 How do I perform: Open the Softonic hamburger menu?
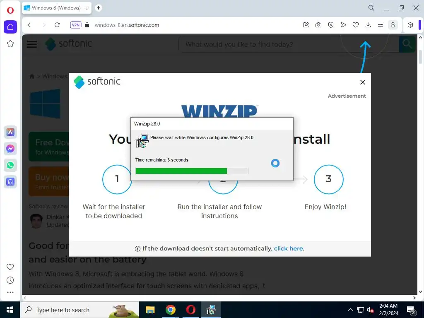32,44
